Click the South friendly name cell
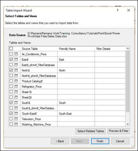The image size is (138, 151). tap(76, 103)
